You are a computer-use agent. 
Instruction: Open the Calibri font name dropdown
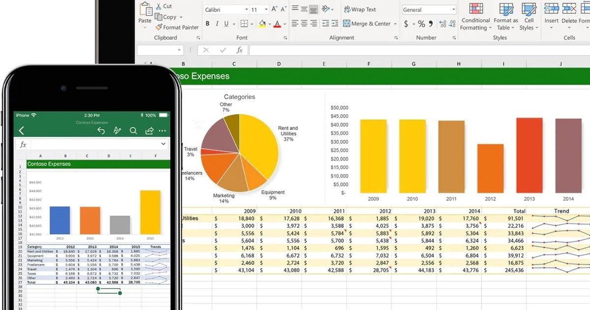[x=246, y=10]
